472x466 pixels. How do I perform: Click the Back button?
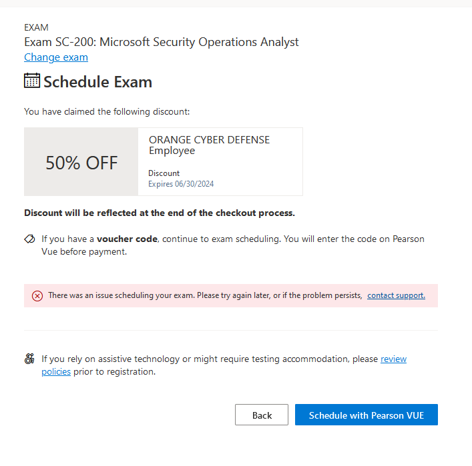[262, 415]
